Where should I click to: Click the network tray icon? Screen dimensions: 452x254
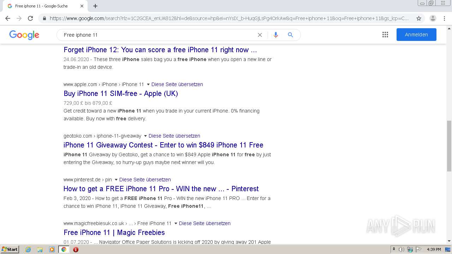[410, 249]
